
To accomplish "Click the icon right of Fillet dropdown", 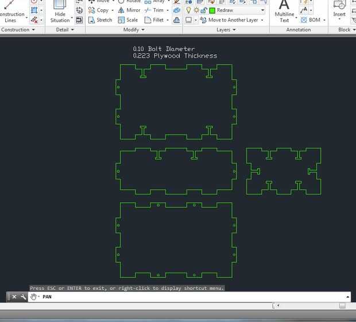I will pyautogui.click(x=176, y=20).
